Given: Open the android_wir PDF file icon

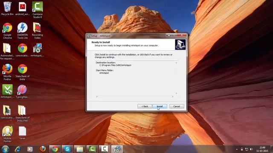Looking at the screenshot, I should click(23, 8).
